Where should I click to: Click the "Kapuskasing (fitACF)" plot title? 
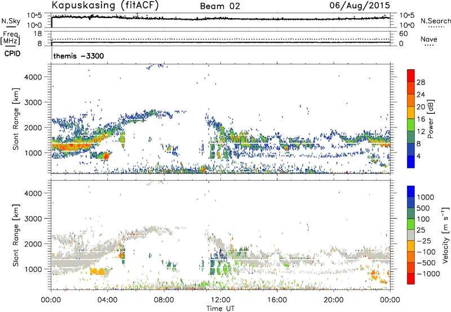pos(105,6)
